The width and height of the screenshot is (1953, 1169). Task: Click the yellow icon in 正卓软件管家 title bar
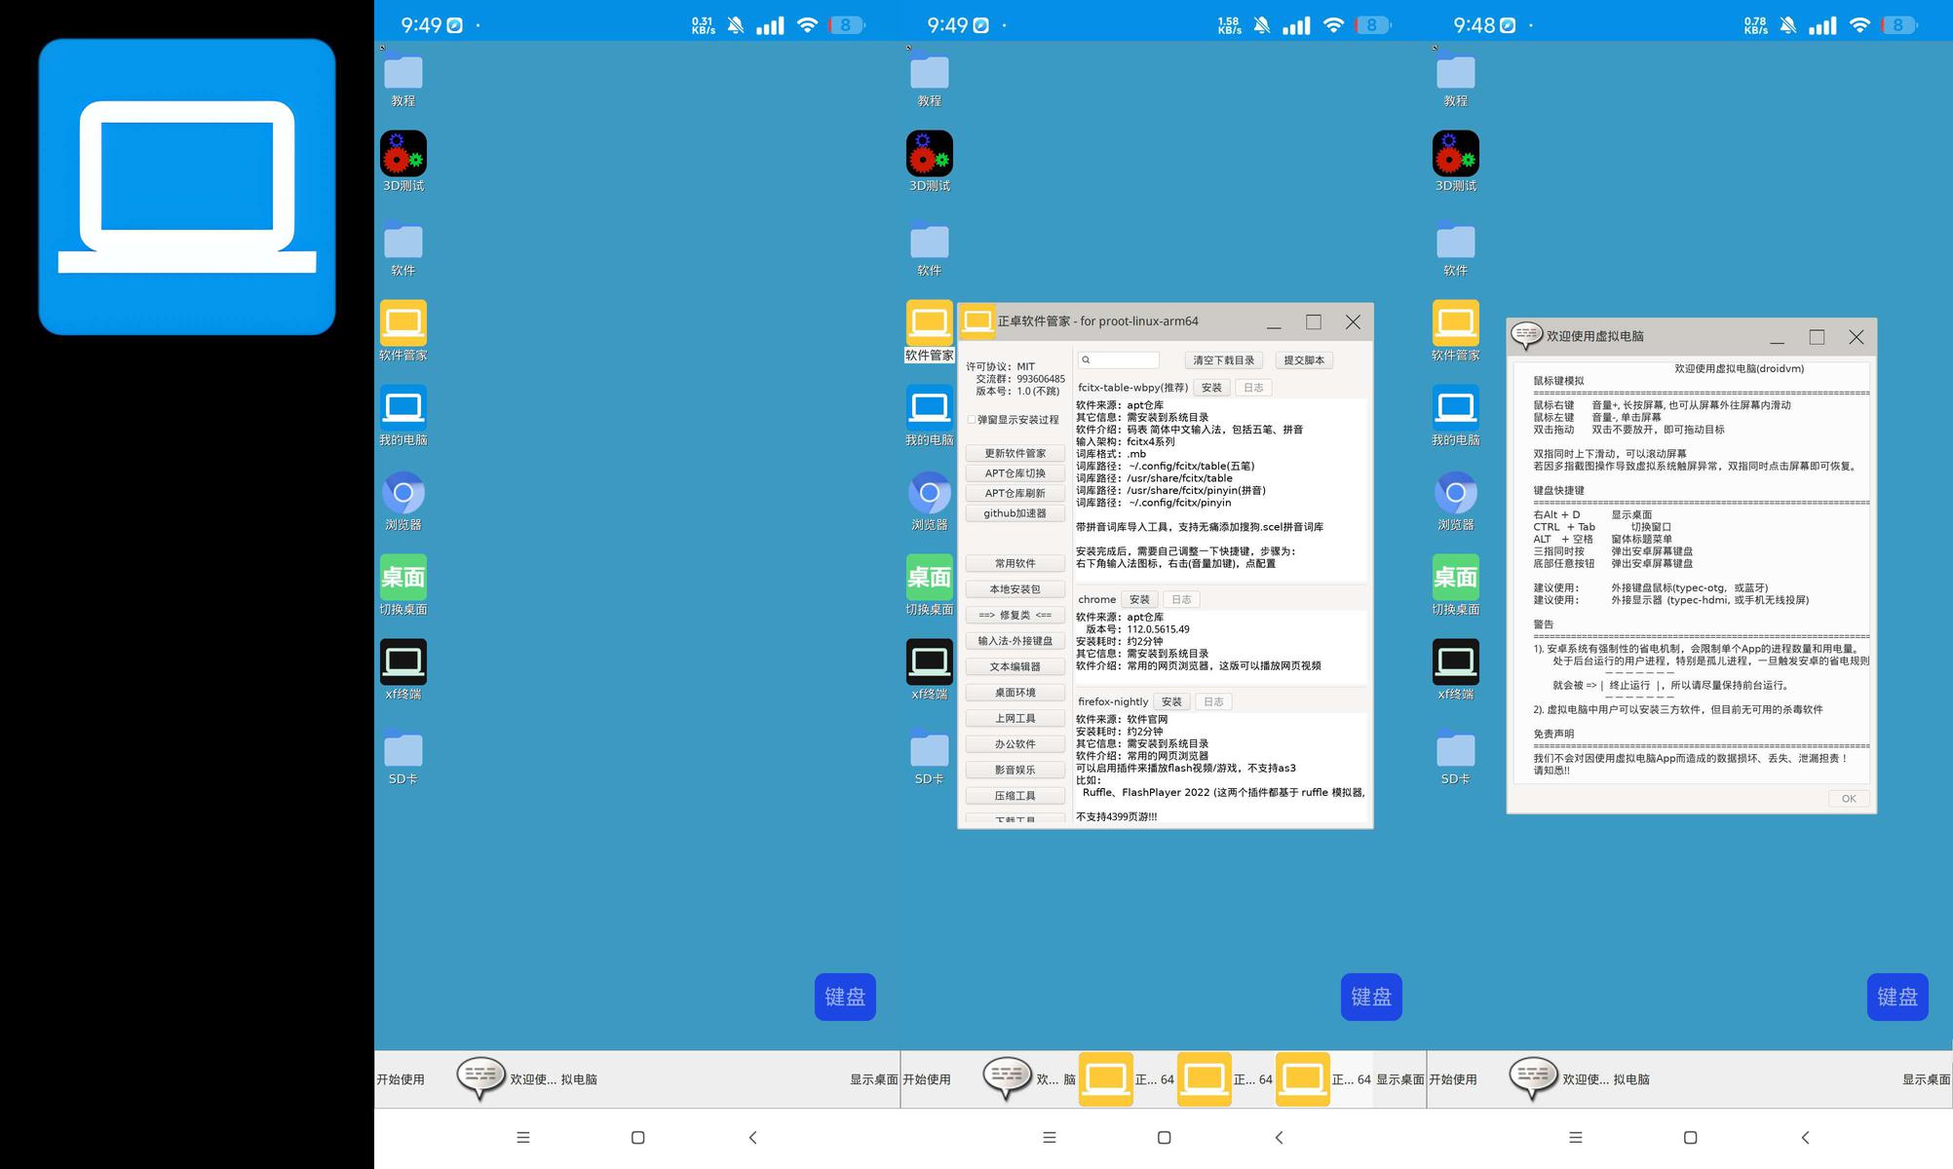tap(977, 321)
